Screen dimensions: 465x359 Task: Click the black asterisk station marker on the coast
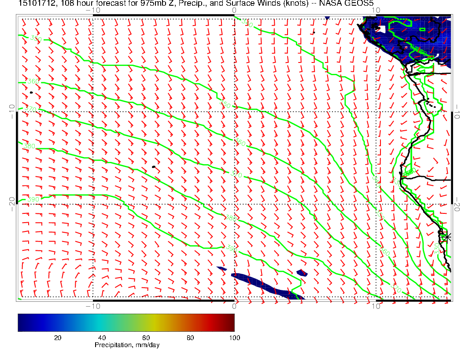coord(447,237)
